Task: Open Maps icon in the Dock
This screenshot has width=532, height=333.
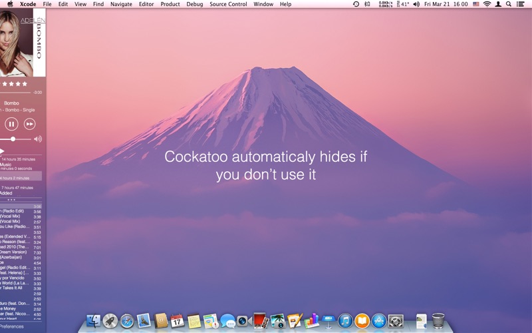Action: click(x=211, y=321)
